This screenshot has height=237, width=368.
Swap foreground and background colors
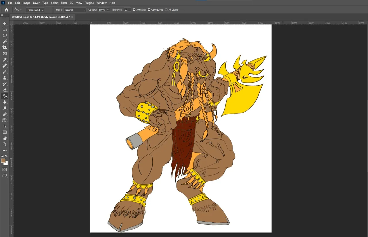[x=6, y=156]
